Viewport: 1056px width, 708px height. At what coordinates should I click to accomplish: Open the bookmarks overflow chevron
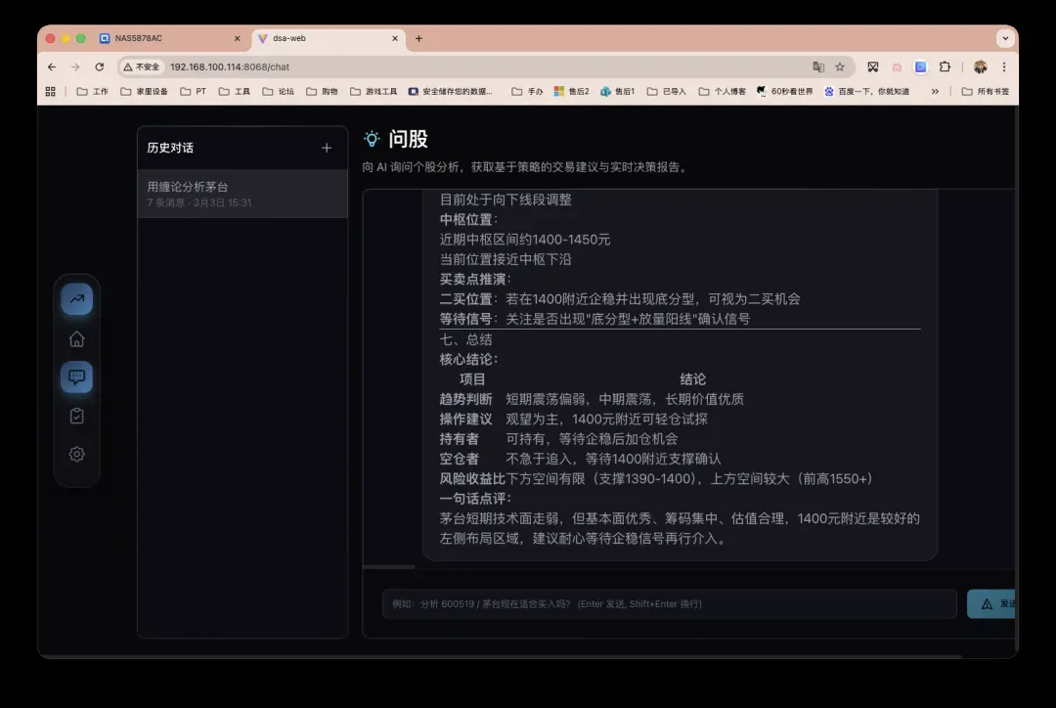click(935, 91)
